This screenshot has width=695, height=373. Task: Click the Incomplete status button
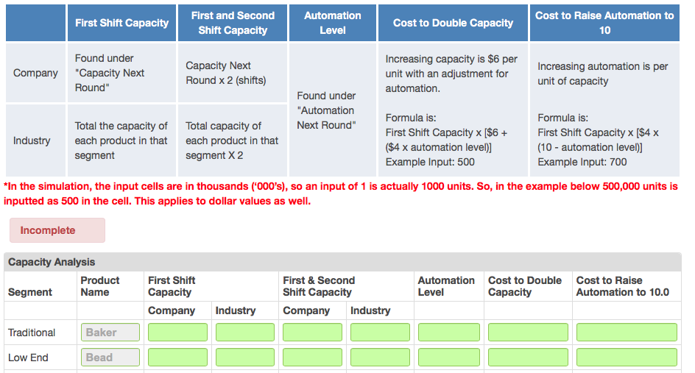point(57,230)
